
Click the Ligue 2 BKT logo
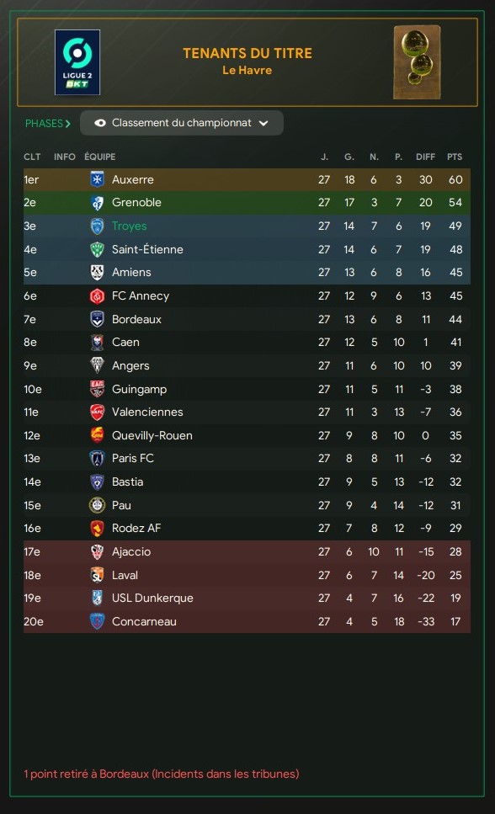point(77,62)
